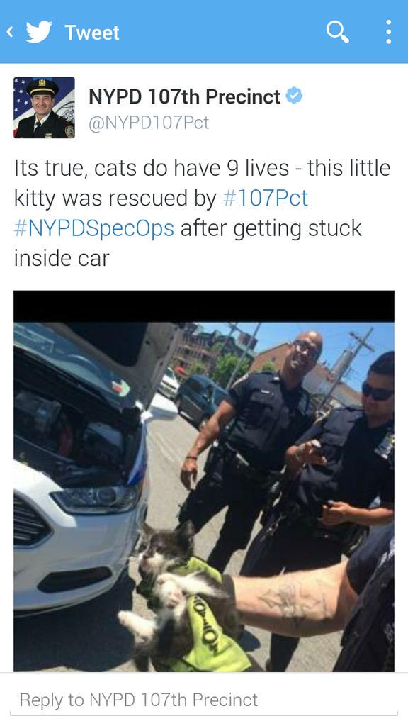Open the three-dot overflow menu
This screenshot has height=726, width=408.
(389, 32)
